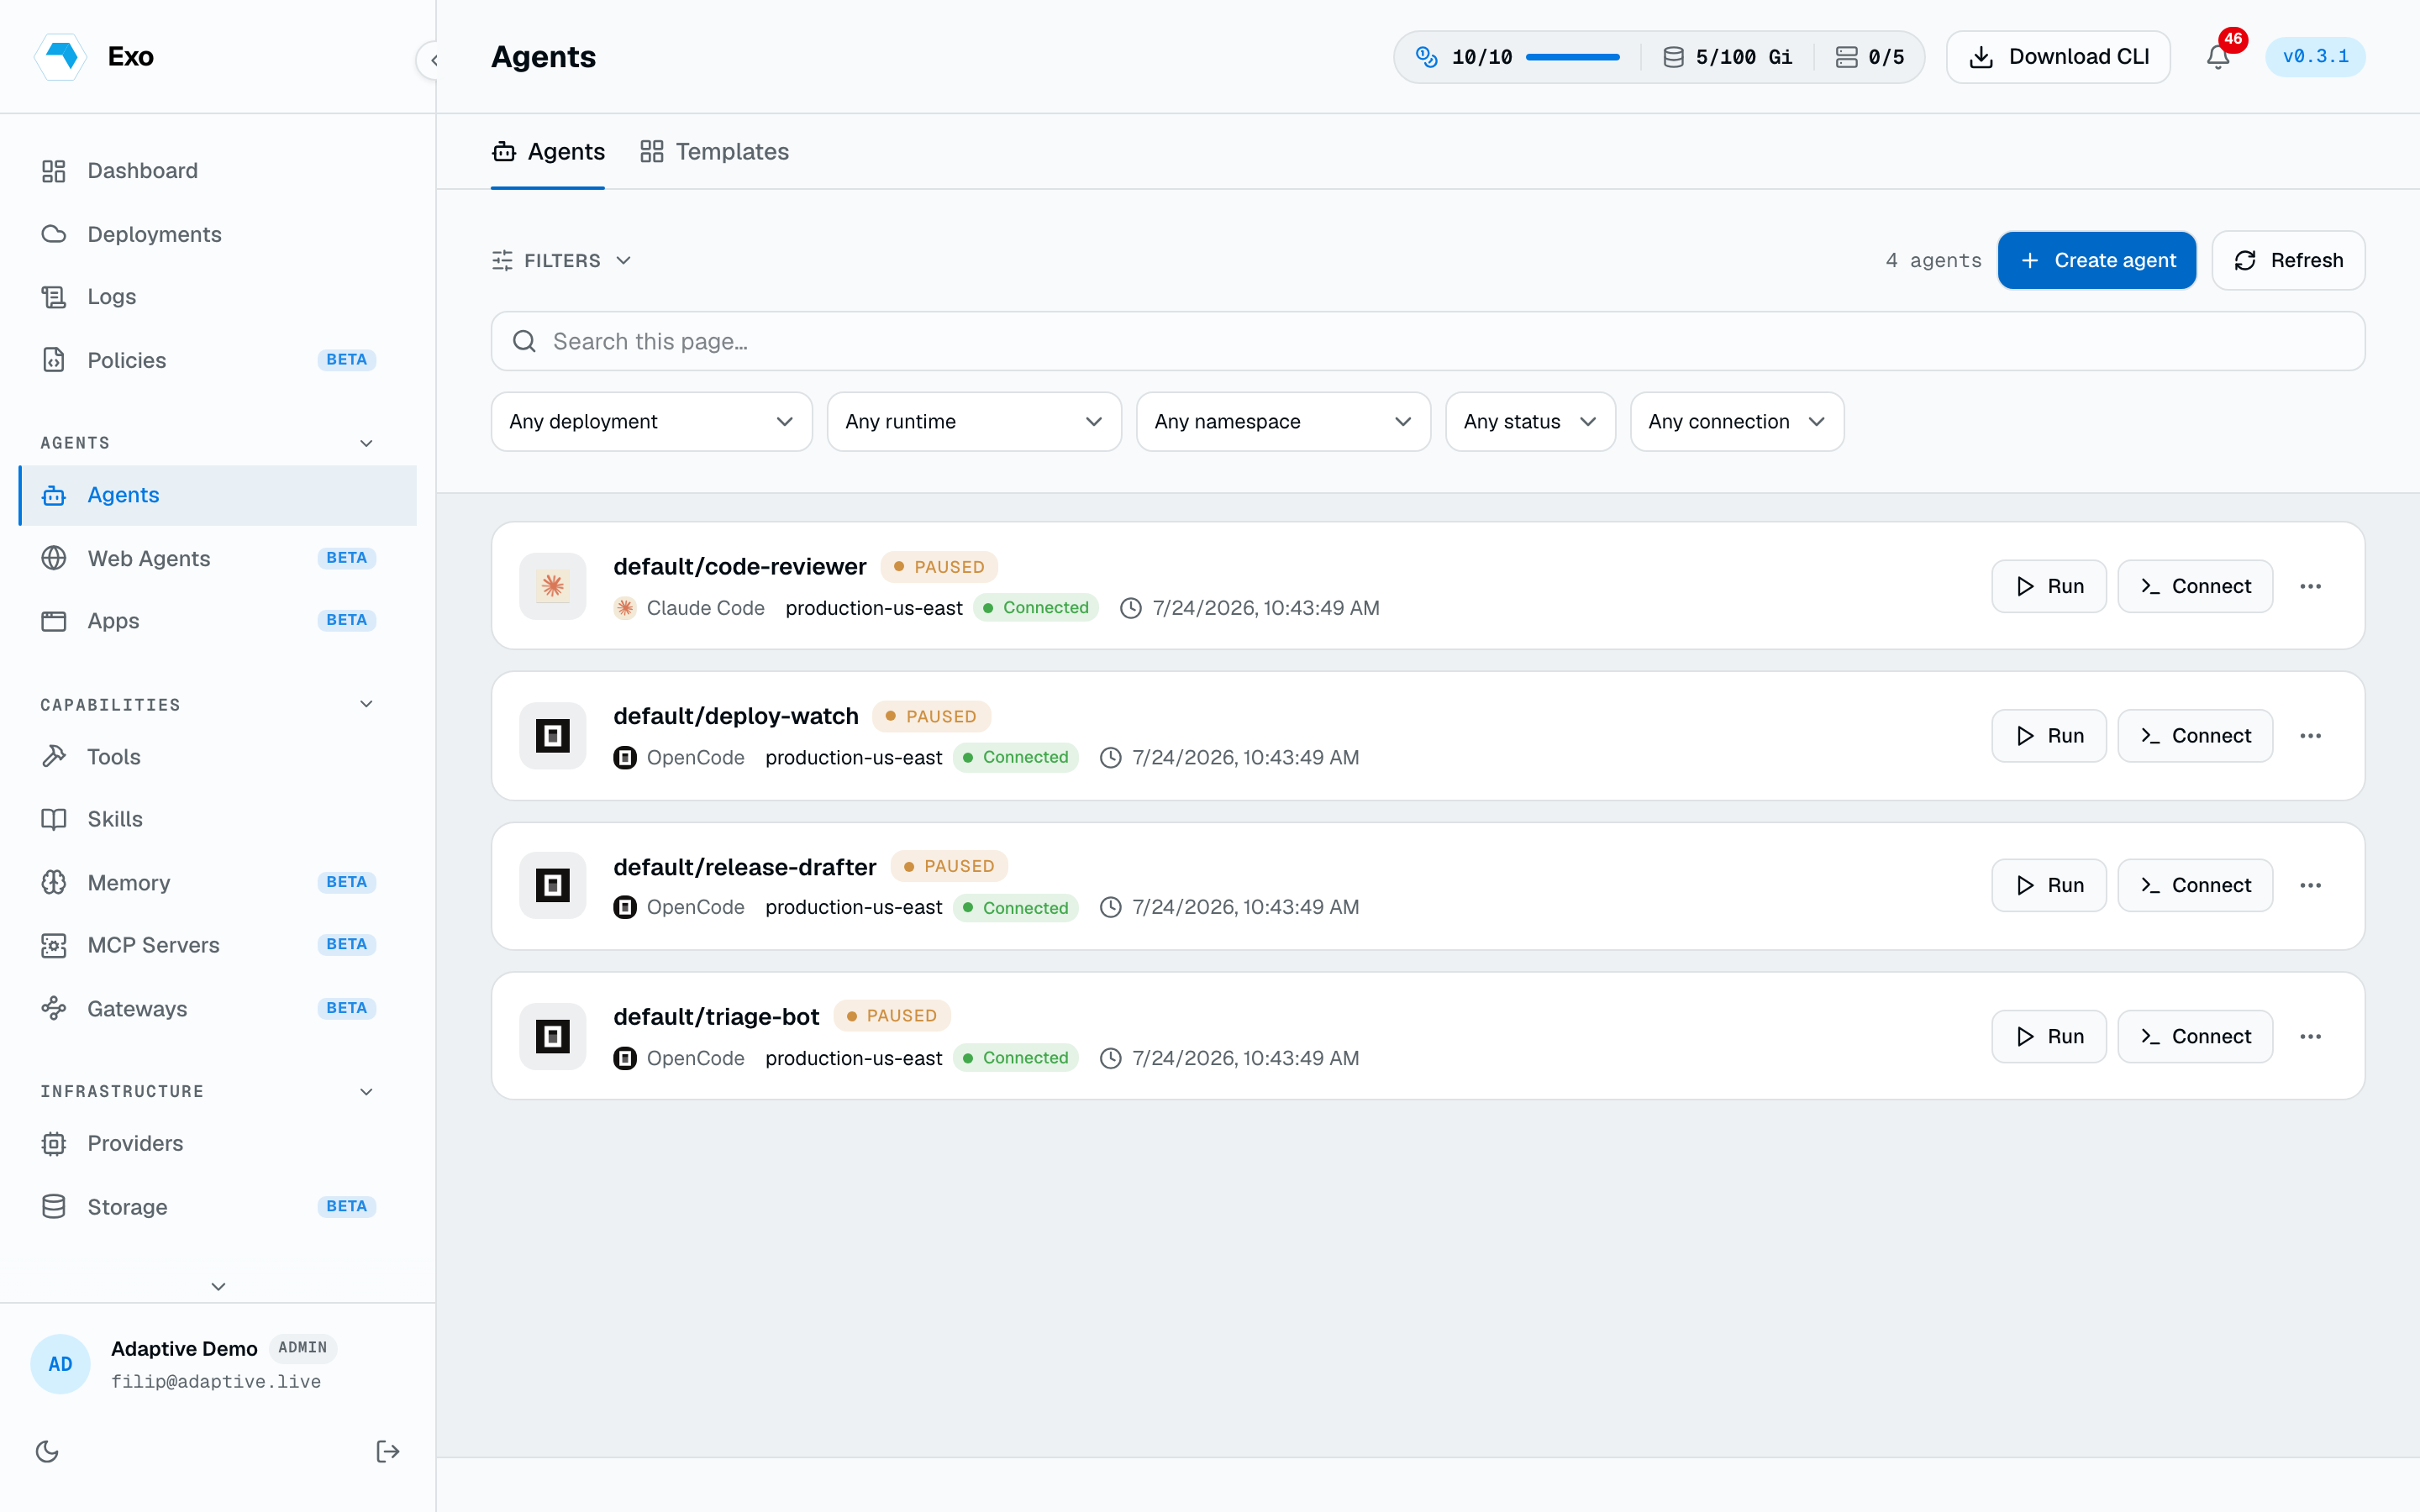This screenshot has height=1512, width=2420.
Task: Refresh the agents list
Action: [x=2288, y=261]
